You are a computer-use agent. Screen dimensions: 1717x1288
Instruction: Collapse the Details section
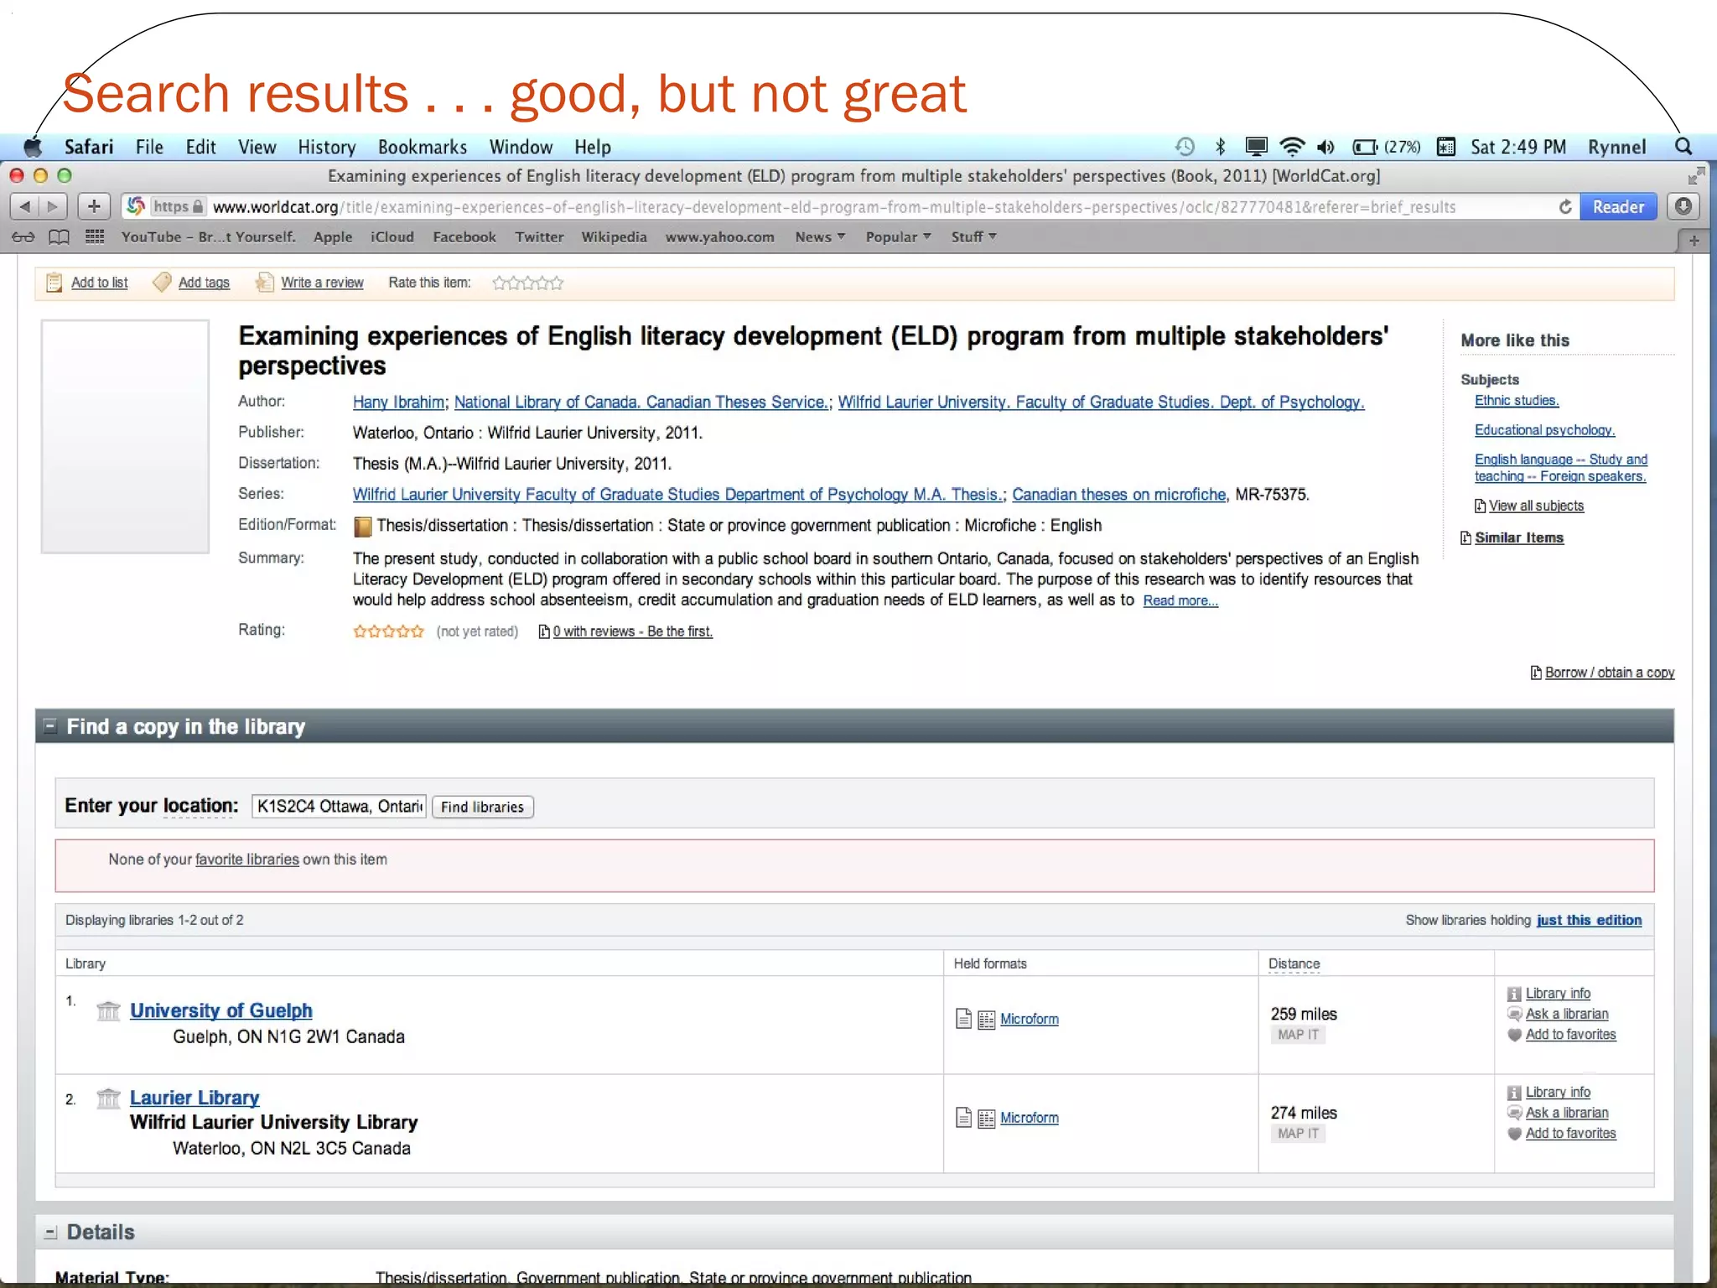50,1233
